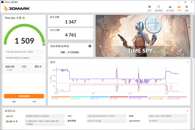This screenshot has width=195, height=130.
Task: Open the Options gear tab
Action: [187, 8]
